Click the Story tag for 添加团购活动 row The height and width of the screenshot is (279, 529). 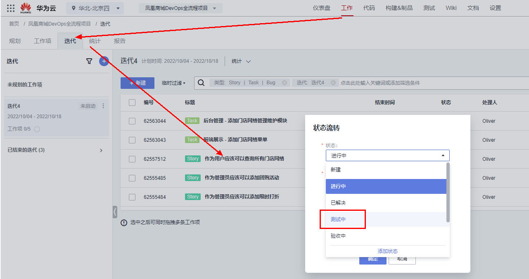(193, 178)
